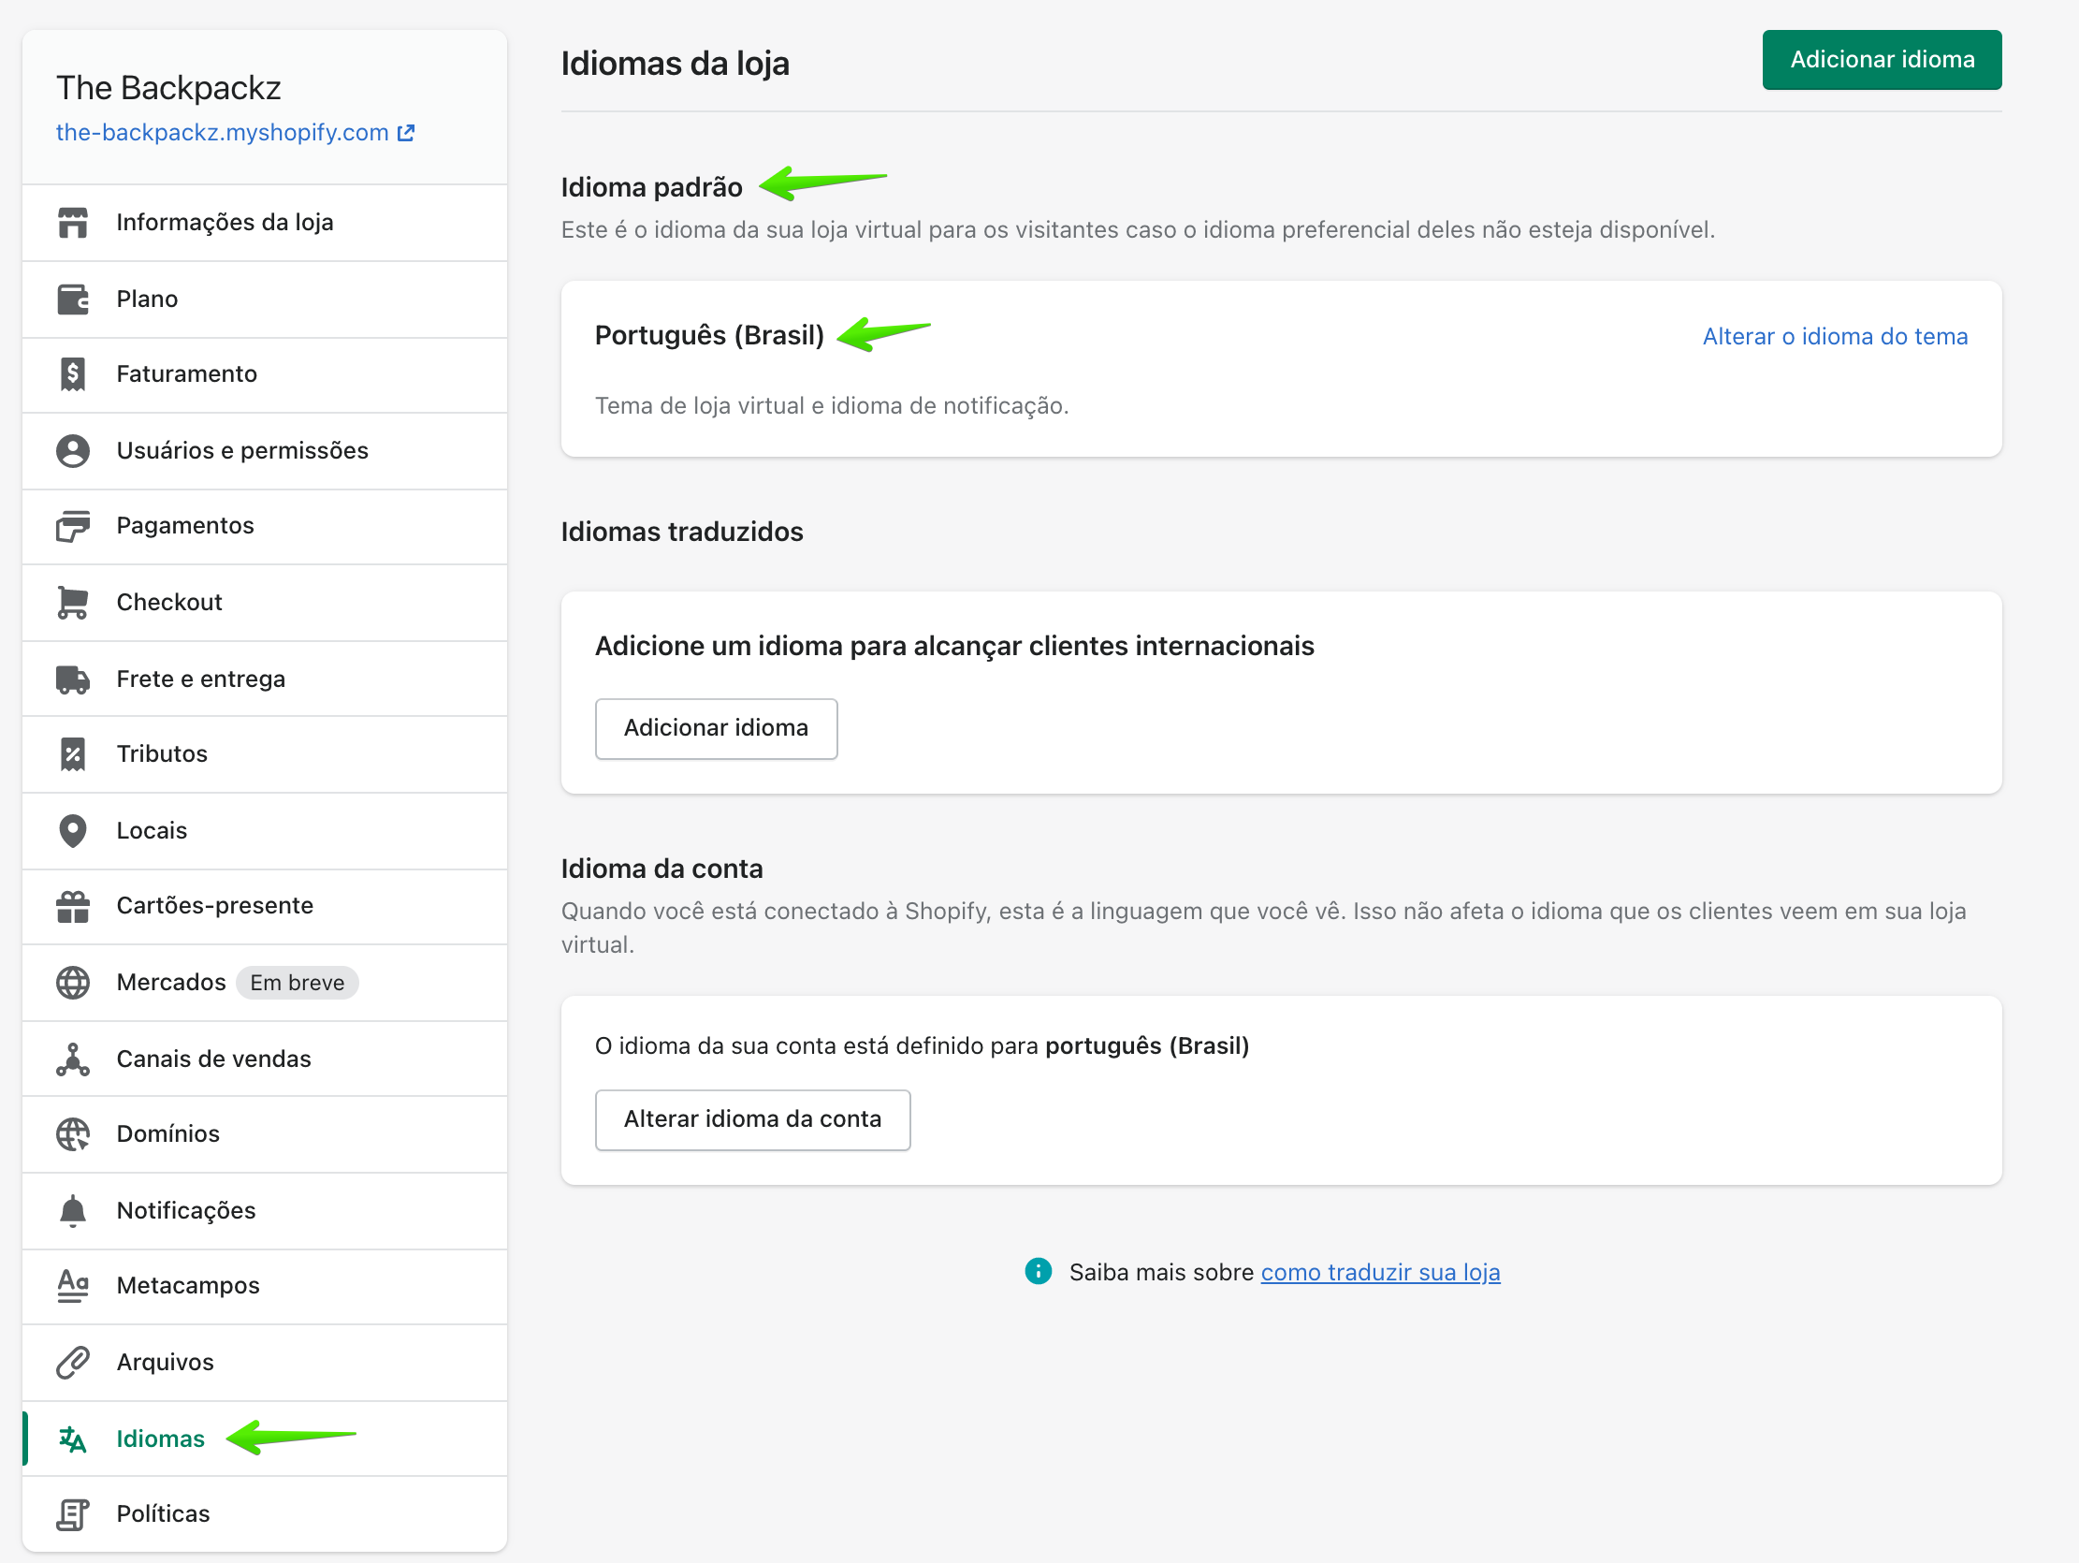Click the Alterar o idioma do tema link
Image resolution: width=2079 pixels, height=1563 pixels.
pos(1834,337)
